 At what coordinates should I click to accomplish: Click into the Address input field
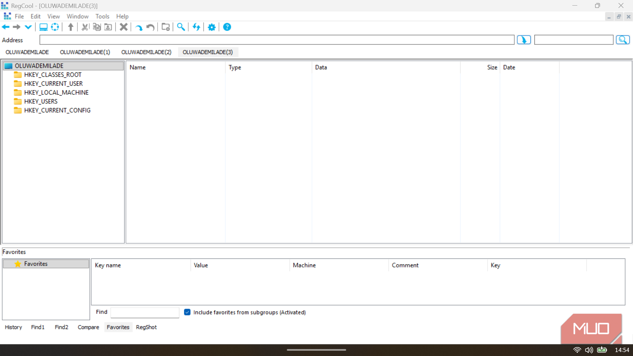coord(277,40)
